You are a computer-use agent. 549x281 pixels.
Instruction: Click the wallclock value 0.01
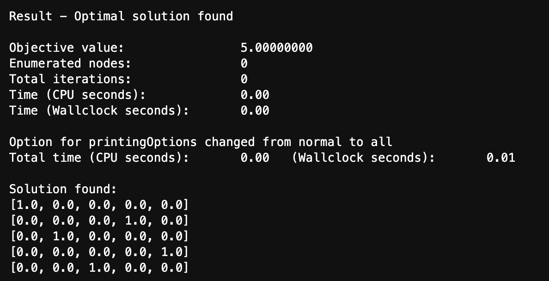tap(500, 157)
